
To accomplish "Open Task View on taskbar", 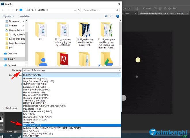I will pyautogui.click(x=19, y=137).
